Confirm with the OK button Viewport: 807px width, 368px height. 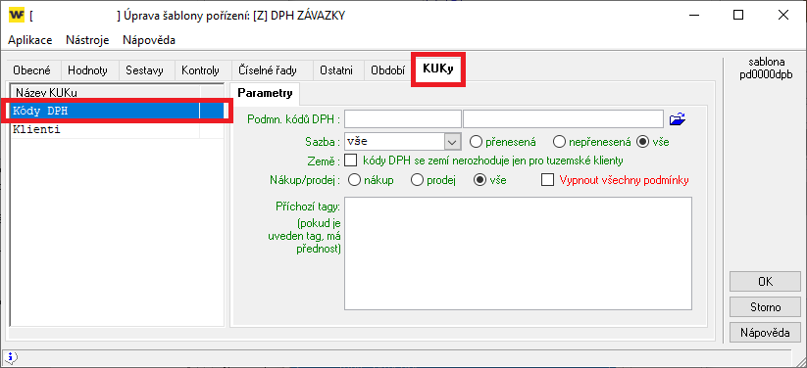click(x=765, y=282)
